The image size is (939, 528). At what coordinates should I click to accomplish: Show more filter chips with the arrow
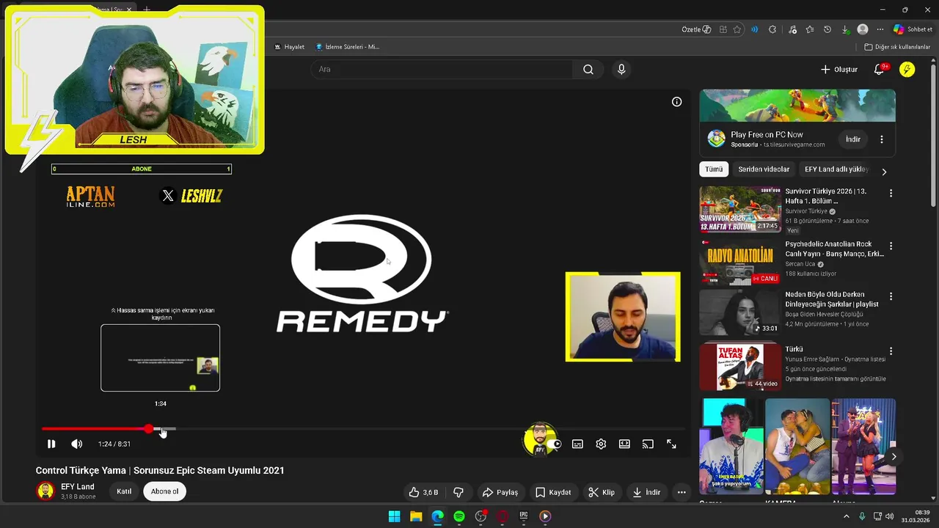click(884, 171)
